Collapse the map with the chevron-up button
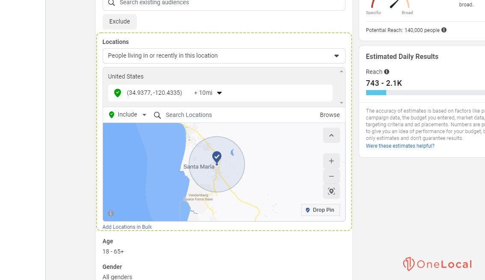Image resolution: width=485 pixels, height=280 pixels. click(331, 135)
